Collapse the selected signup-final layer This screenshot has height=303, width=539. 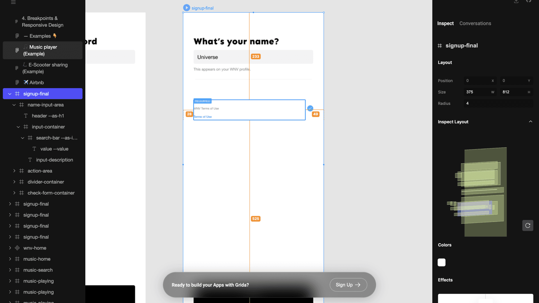tap(10, 94)
